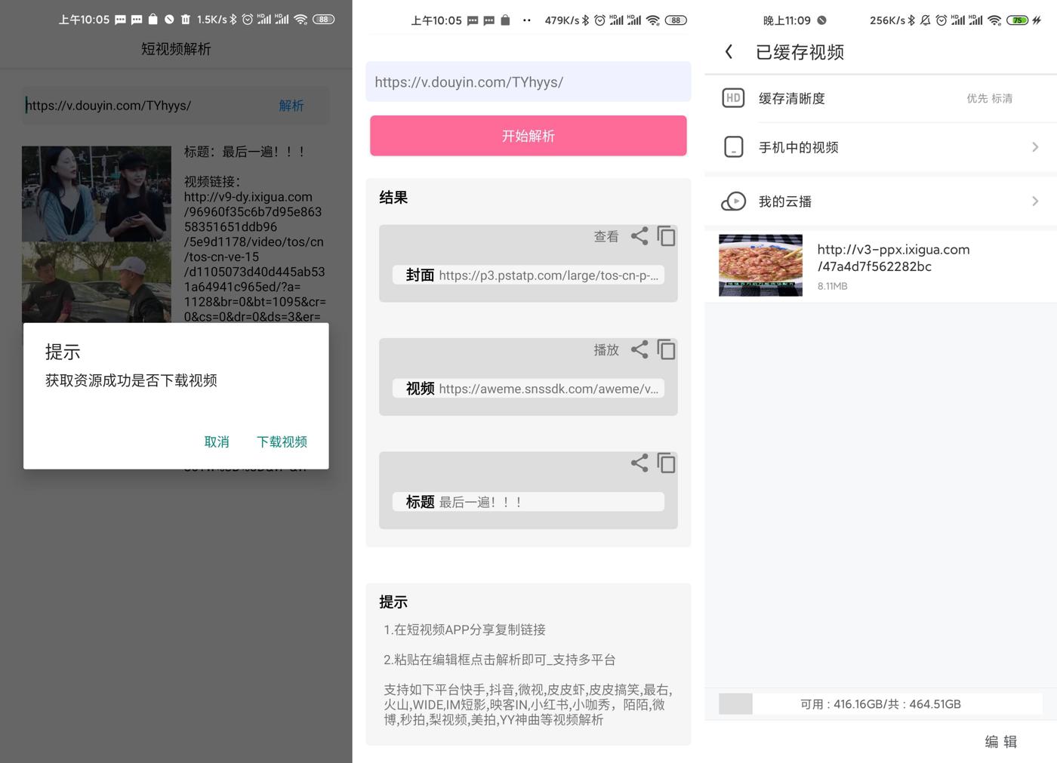Open 手机中的视频 via its chevron arrow
Viewport: 1057px width, 763px height.
coord(1034,147)
